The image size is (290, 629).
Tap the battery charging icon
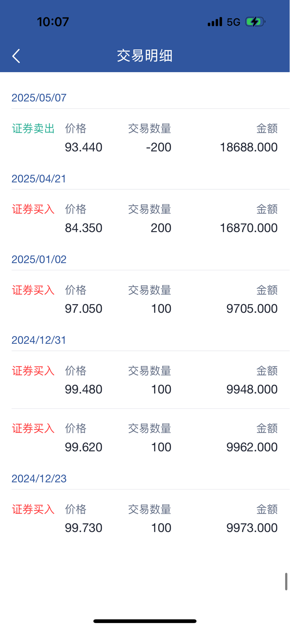(255, 22)
